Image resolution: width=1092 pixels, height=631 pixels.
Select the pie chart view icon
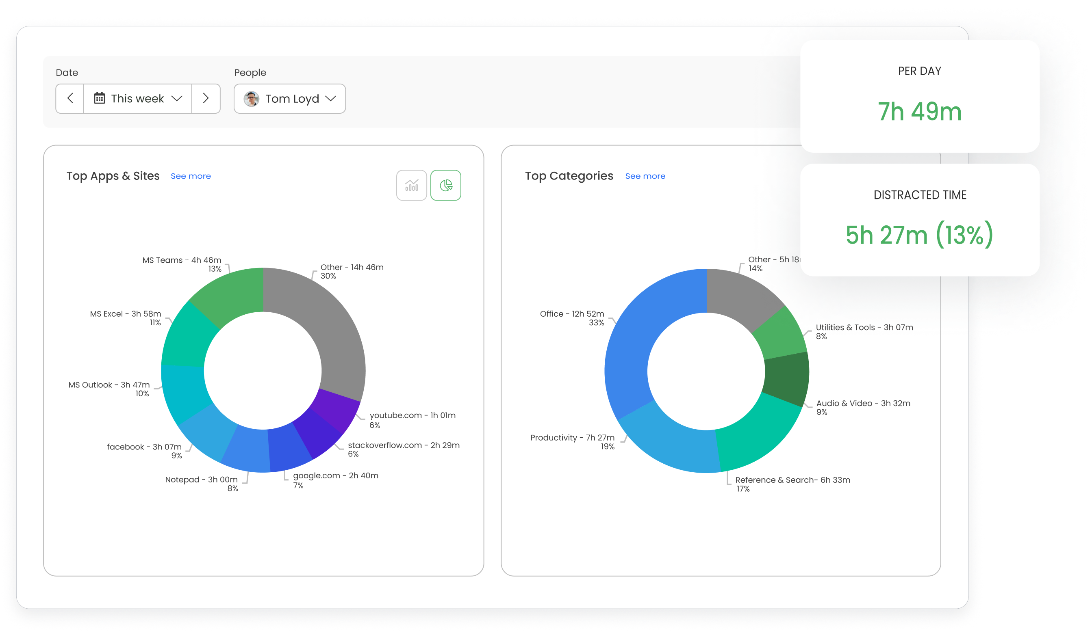(x=445, y=185)
